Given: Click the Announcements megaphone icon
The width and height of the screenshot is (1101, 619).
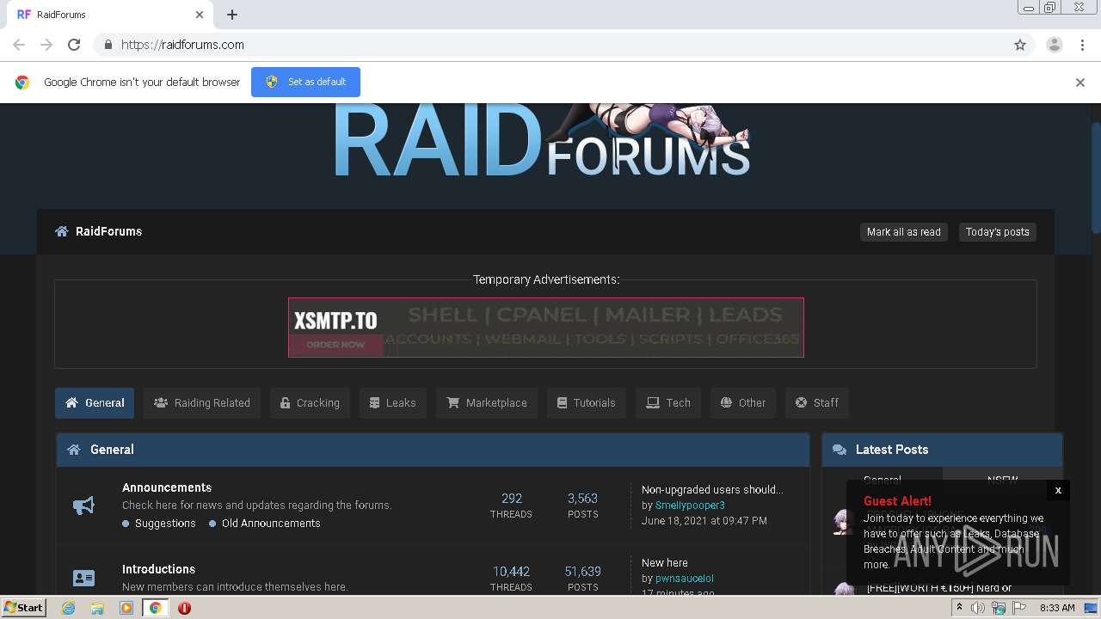Looking at the screenshot, I should click(83, 506).
